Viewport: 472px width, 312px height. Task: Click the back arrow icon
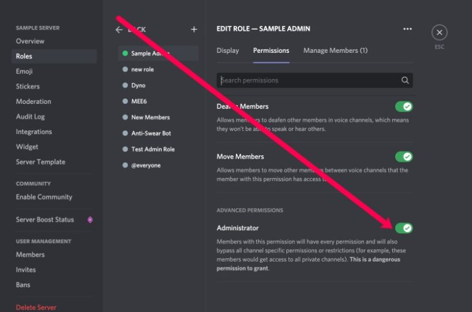(119, 30)
